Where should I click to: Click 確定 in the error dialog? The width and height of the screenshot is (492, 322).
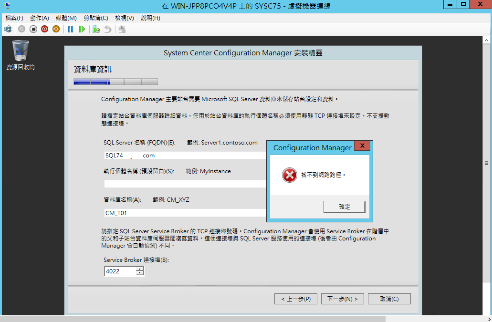[344, 207]
